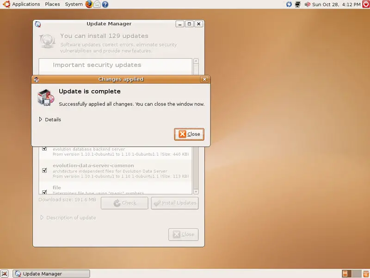Click the blue Help icon in panel
370x278 pixels.
[x=105, y=4]
